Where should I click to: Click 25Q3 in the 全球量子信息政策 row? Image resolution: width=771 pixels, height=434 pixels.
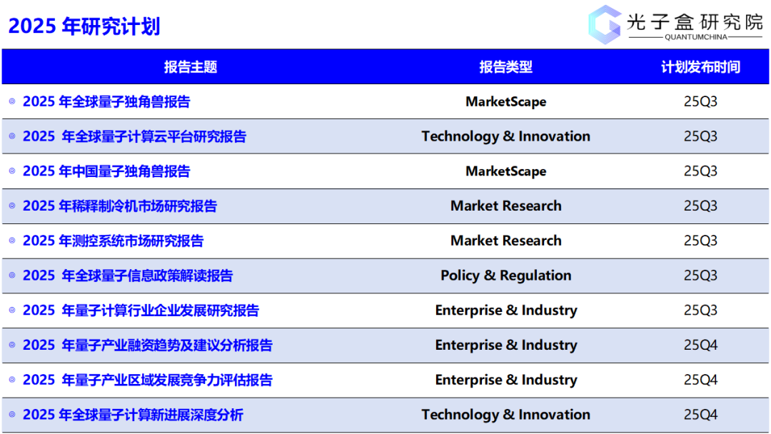(x=701, y=276)
